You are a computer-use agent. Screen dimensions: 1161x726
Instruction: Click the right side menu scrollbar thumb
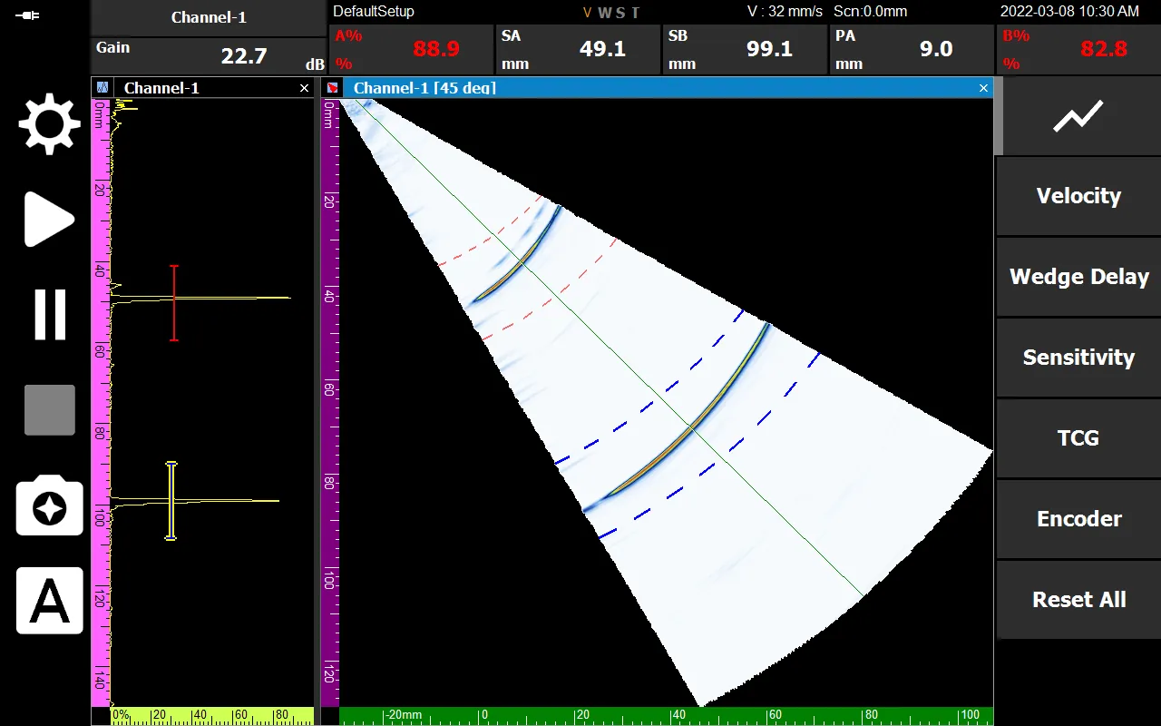pyautogui.click(x=999, y=116)
